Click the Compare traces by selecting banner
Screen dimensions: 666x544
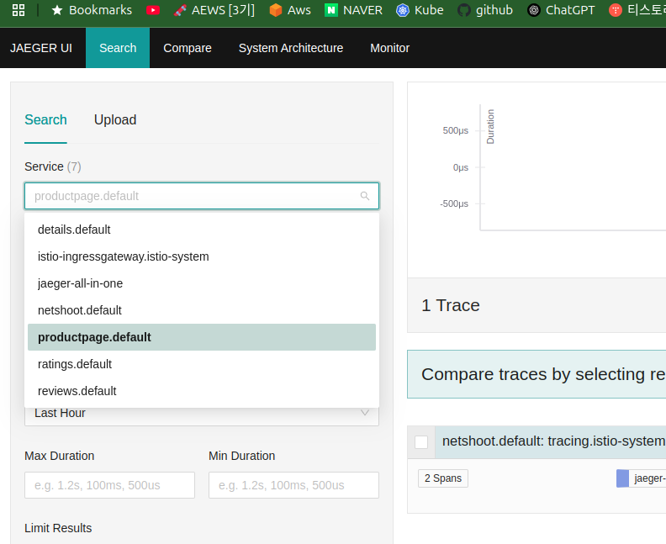[536, 374]
